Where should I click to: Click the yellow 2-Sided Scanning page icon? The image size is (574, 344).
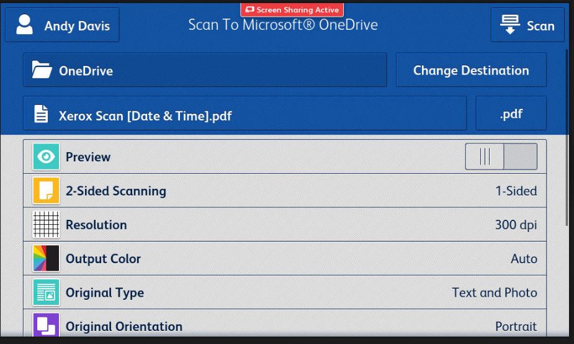coord(46,191)
